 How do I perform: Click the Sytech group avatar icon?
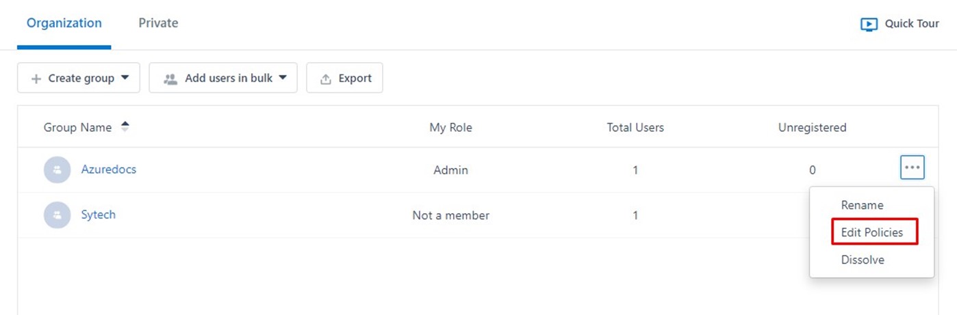click(x=57, y=215)
